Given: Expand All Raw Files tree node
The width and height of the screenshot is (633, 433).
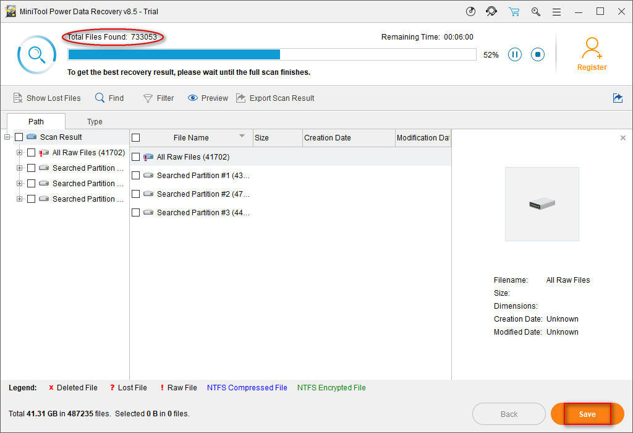Looking at the screenshot, I should (19, 153).
